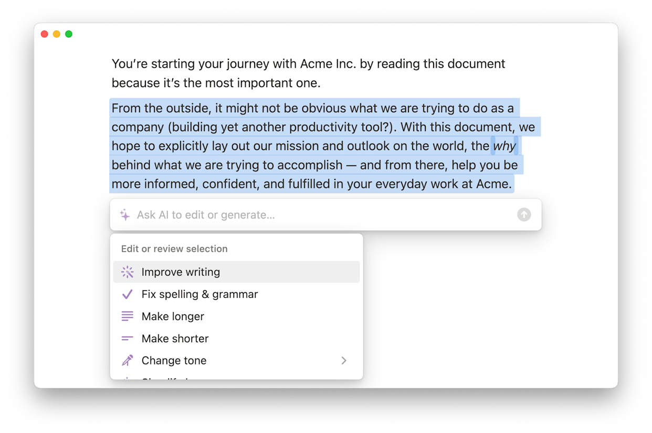Close the window with the red button
Screen dimensions: 652x433
[x=45, y=34]
